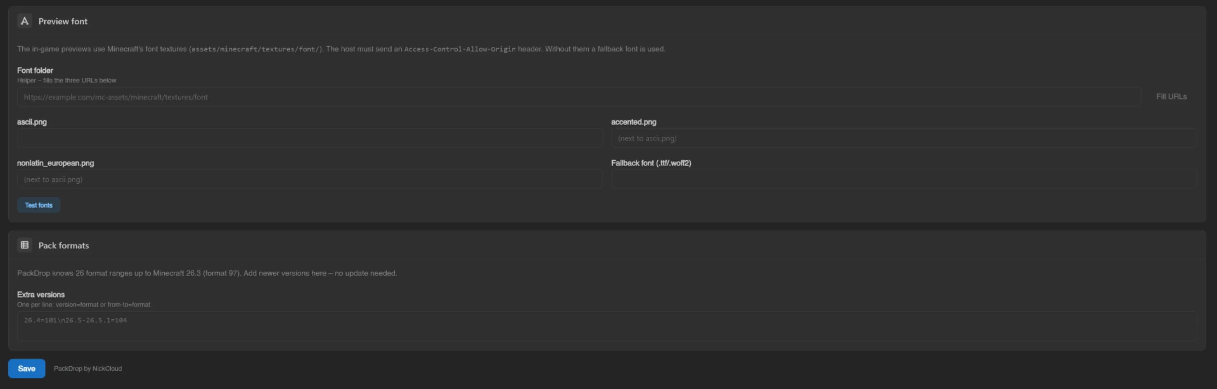Click the 'Font folder' label
This screenshot has height=389, width=1217.
[x=35, y=70]
